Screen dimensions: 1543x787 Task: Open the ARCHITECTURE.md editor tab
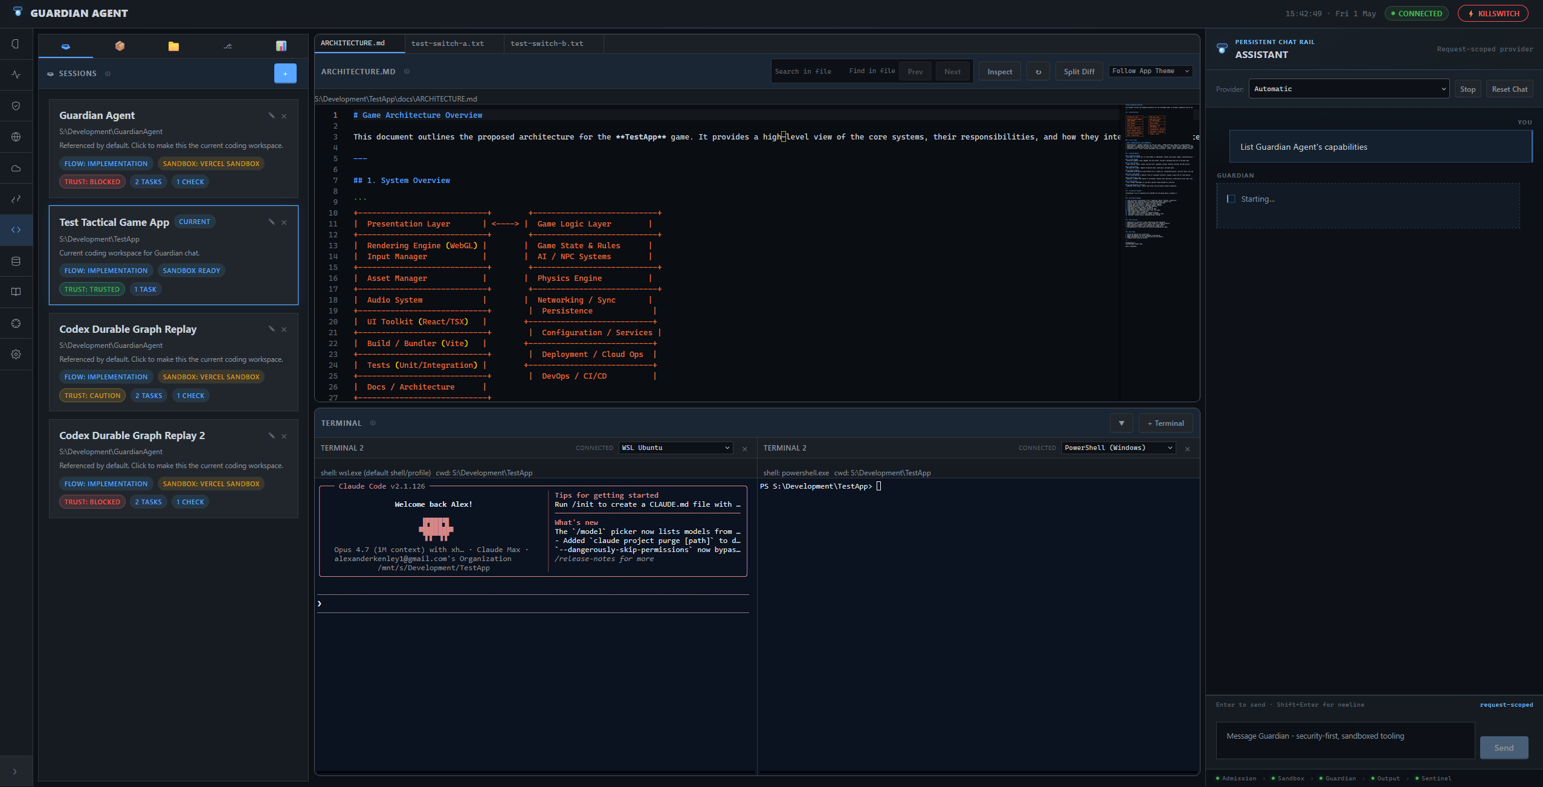[359, 43]
